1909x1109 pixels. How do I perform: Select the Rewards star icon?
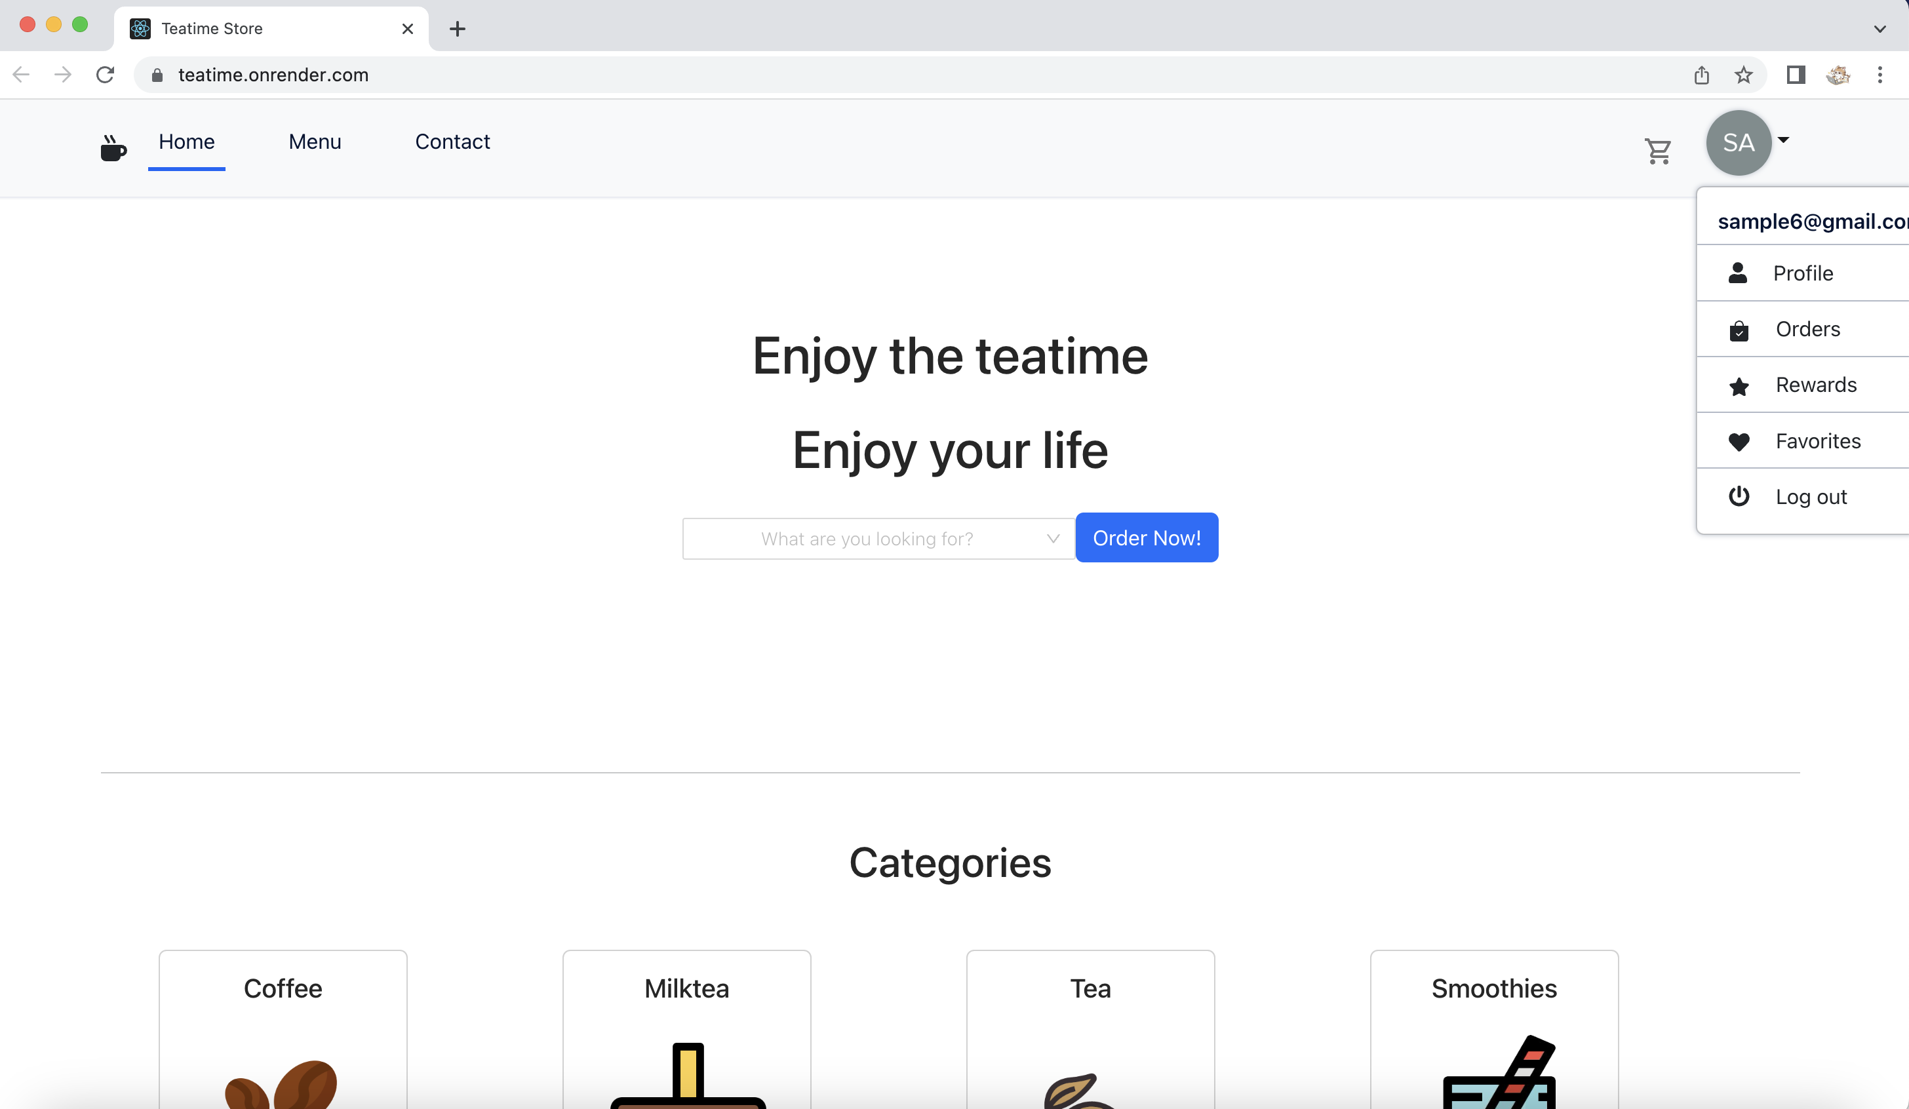pyautogui.click(x=1739, y=385)
